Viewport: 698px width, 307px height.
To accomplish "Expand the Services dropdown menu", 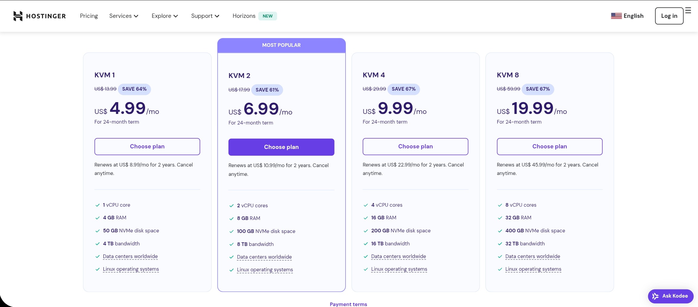I will [124, 16].
